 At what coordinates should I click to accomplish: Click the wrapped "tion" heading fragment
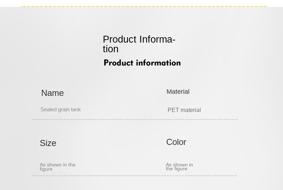(x=110, y=49)
